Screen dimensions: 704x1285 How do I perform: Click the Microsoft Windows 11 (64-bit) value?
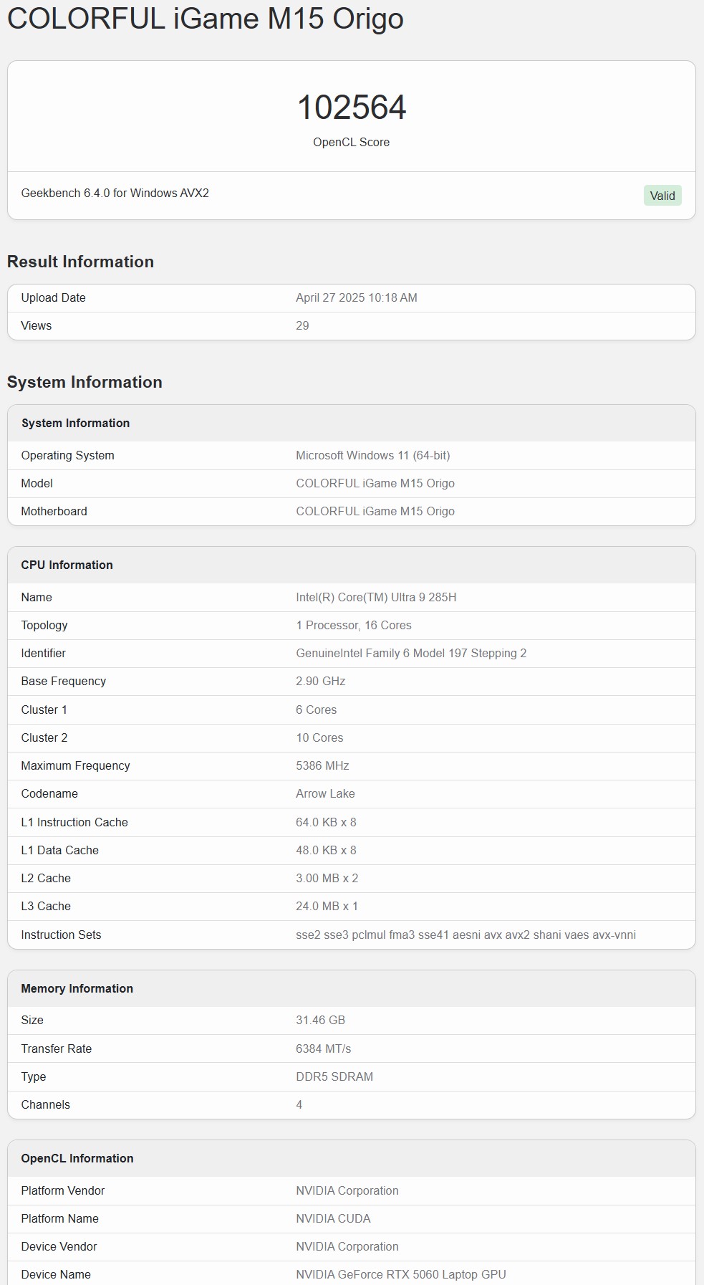point(372,455)
